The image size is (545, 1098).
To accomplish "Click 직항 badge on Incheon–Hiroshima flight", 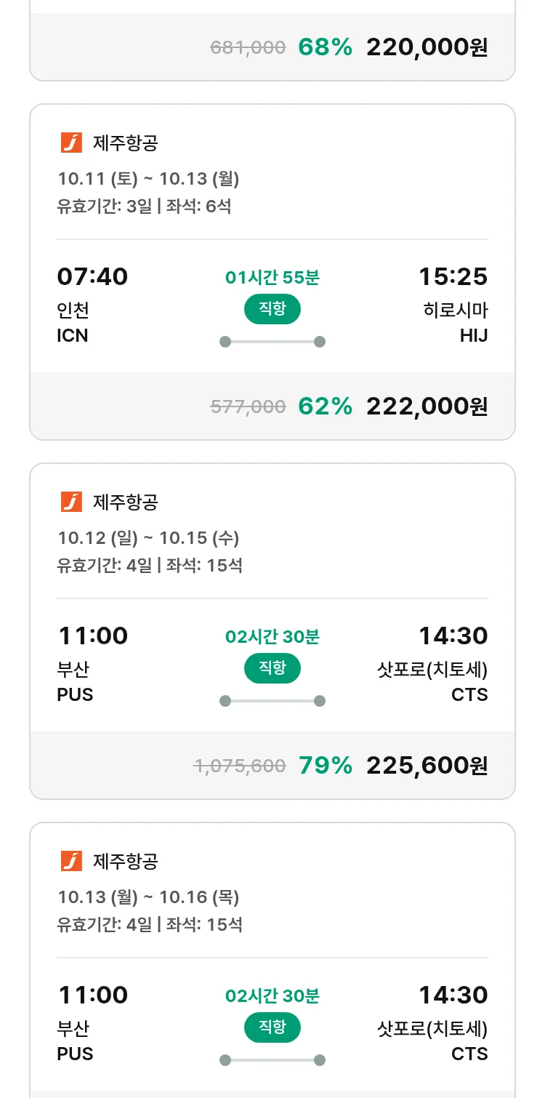I will click(272, 309).
